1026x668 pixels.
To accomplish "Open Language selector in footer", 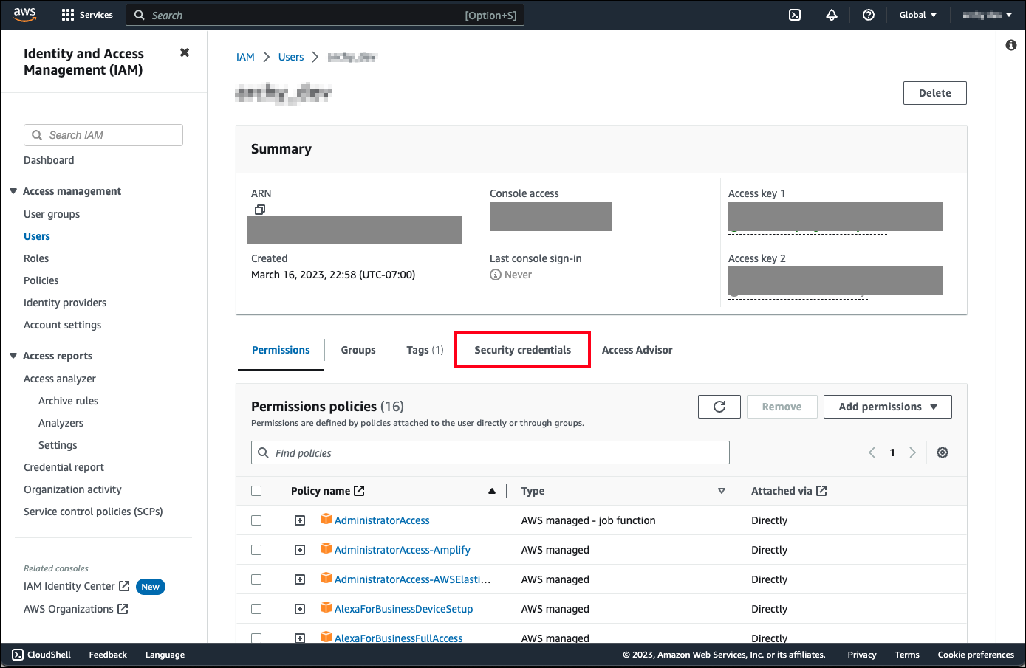I will coord(165,655).
